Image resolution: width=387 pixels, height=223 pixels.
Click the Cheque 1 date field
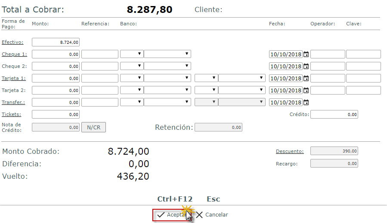(286, 54)
